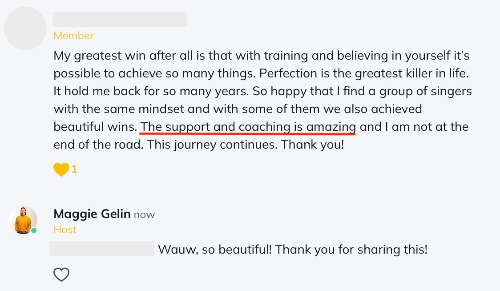Open the redacted member name above "Member"
The width and height of the screenshot is (500, 291).
120,20
